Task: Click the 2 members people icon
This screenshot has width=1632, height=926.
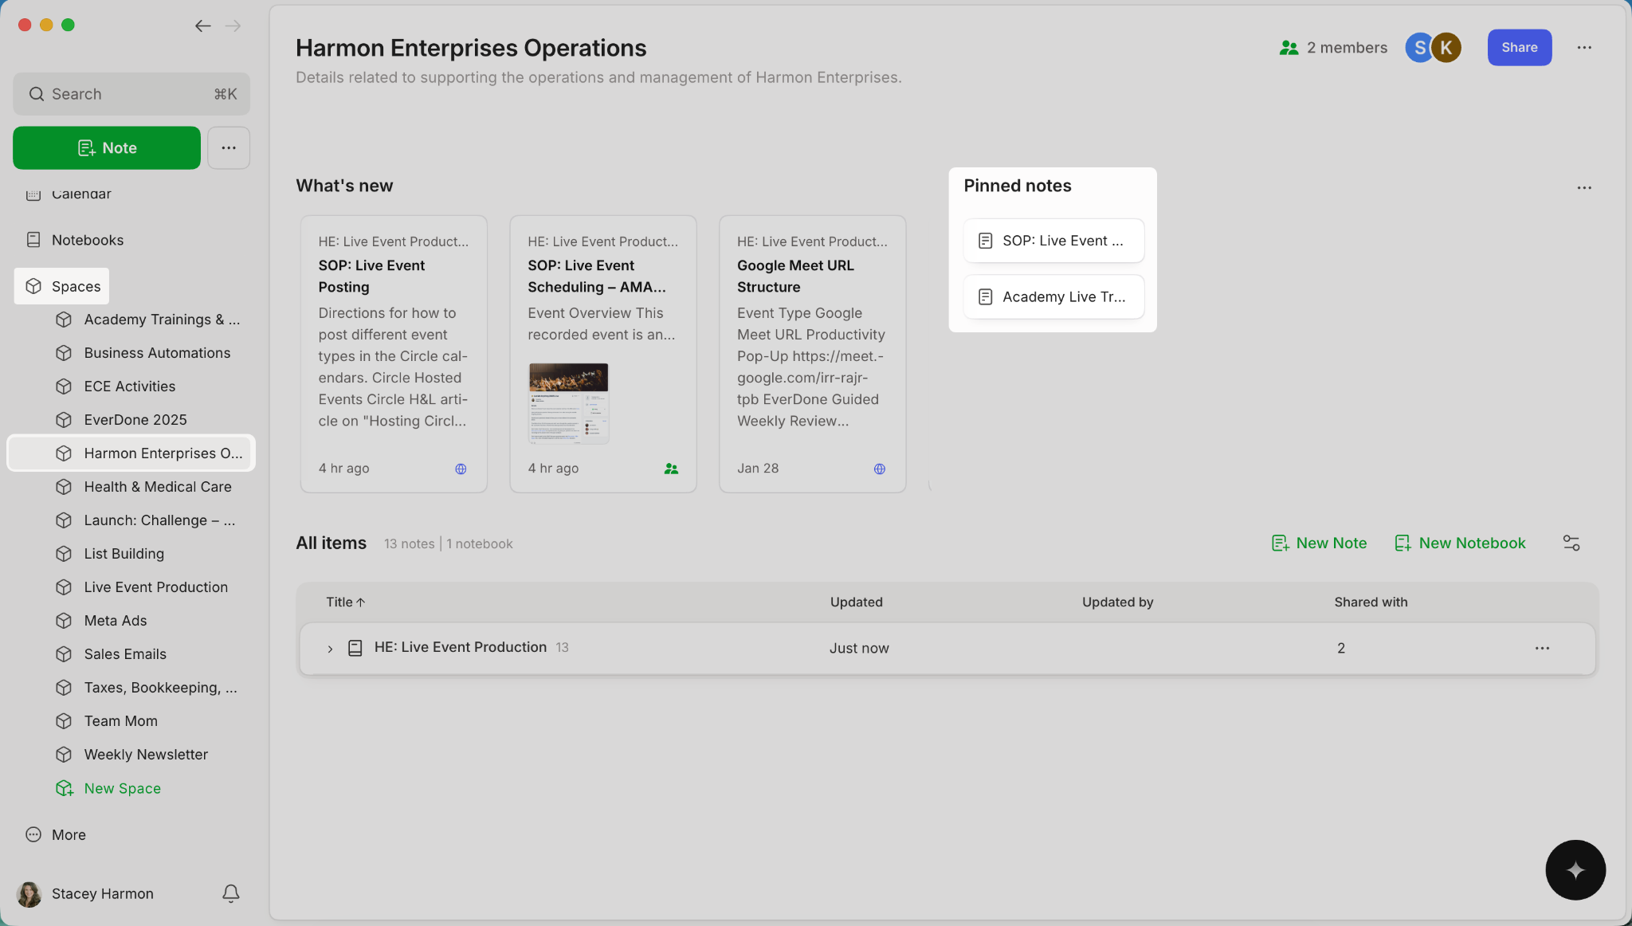Action: (x=1289, y=48)
